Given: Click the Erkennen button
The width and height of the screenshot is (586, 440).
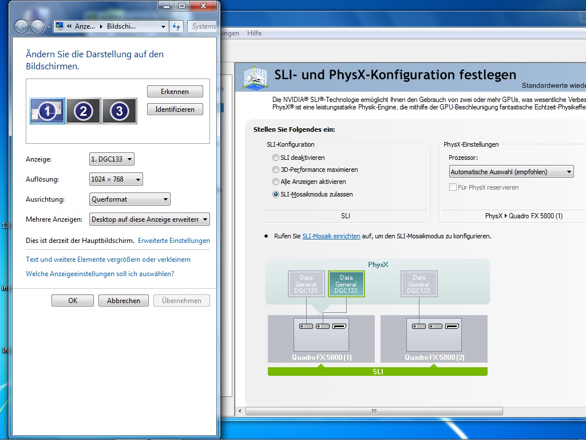Looking at the screenshot, I should [175, 91].
